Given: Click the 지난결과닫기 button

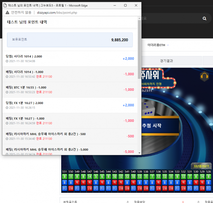Looking at the screenshot, I should [201, 166].
